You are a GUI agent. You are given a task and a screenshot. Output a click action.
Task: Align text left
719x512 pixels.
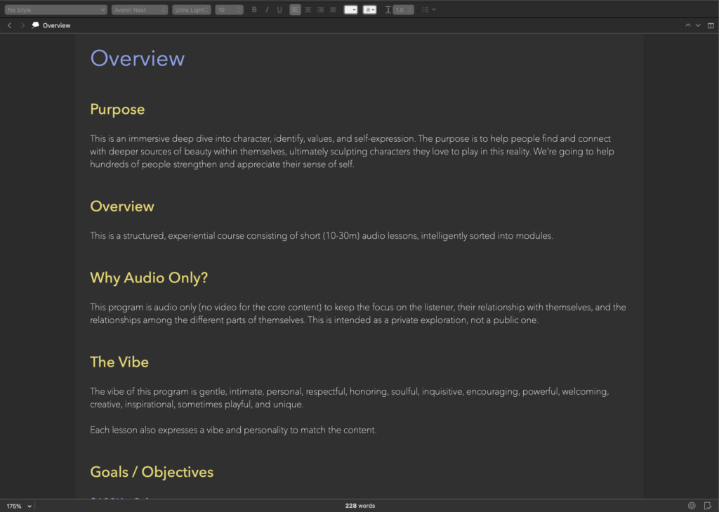[x=295, y=10]
